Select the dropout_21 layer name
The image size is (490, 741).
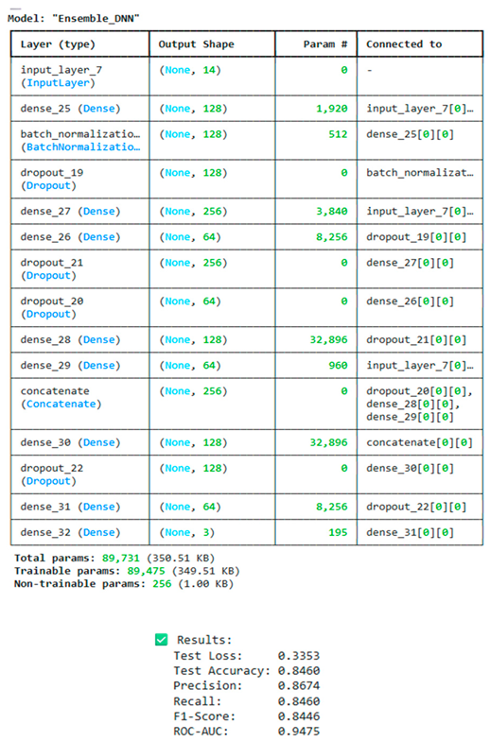(51, 263)
